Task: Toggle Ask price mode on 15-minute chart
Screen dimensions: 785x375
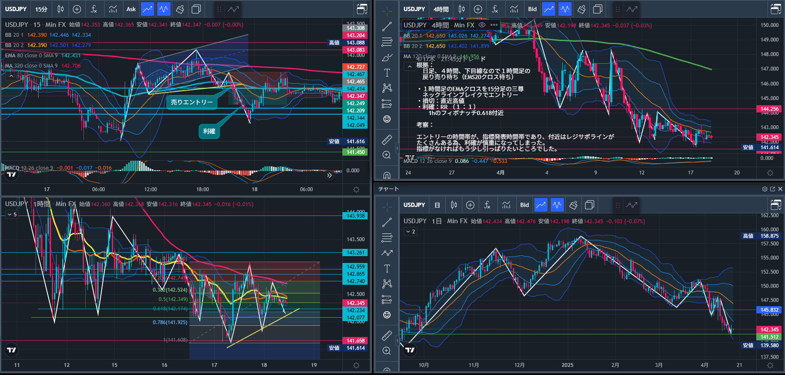Action: pyautogui.click(x=131, y=9)
